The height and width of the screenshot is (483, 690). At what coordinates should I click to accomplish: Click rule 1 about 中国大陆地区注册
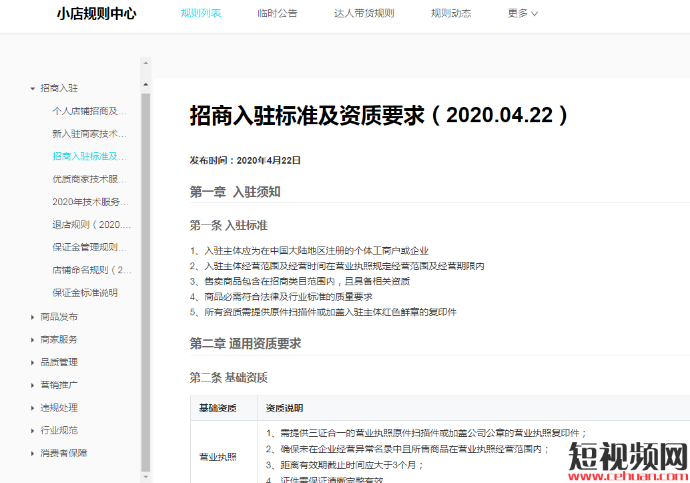click(309, 251)
